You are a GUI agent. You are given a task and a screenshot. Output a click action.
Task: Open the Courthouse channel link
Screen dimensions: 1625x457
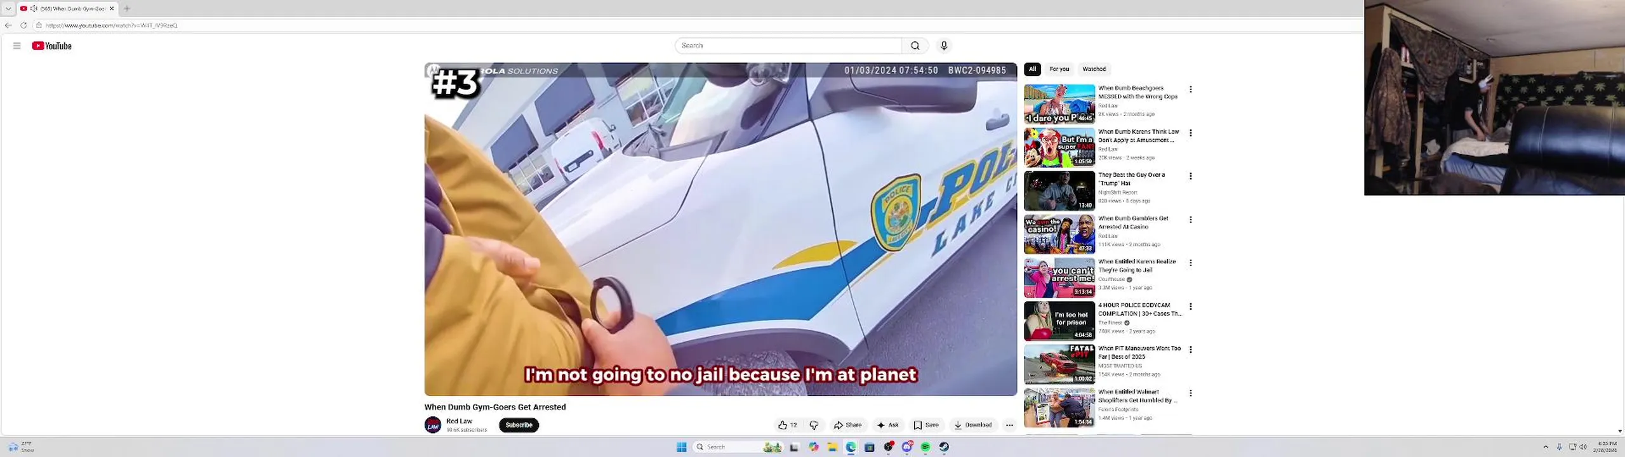tap(1111, 279)
